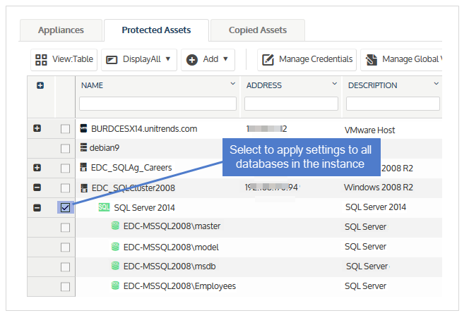Click the ADDRESS filter input field

[x=291, y=104]
